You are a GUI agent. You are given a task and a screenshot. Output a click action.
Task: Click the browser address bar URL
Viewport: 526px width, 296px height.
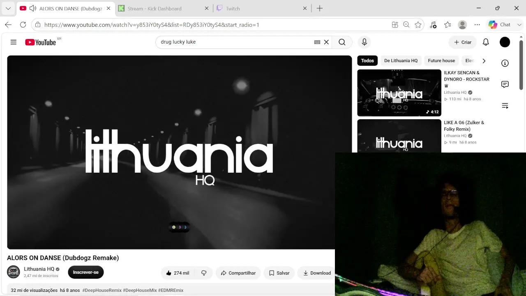tap(152, 25)
